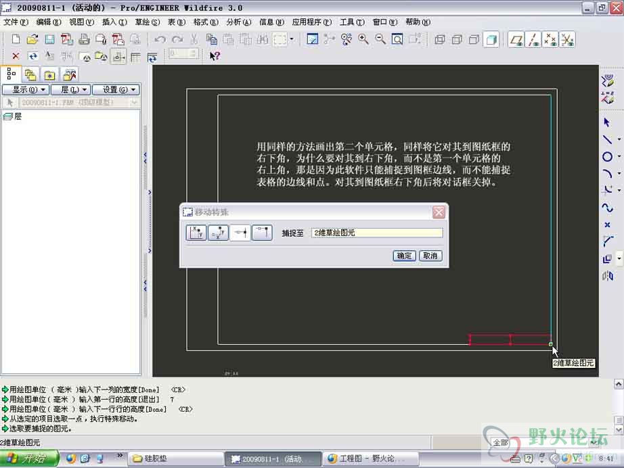The height and width of the screenshot is (468, 624).
Task: Click the red X delete icon
Action: [x=15, y=56]
